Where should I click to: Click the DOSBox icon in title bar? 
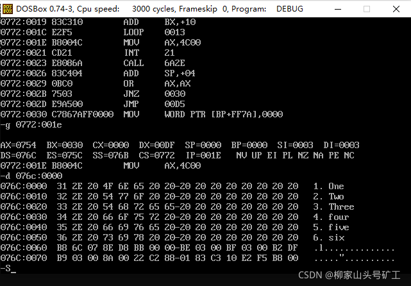[x=7, y=9]
